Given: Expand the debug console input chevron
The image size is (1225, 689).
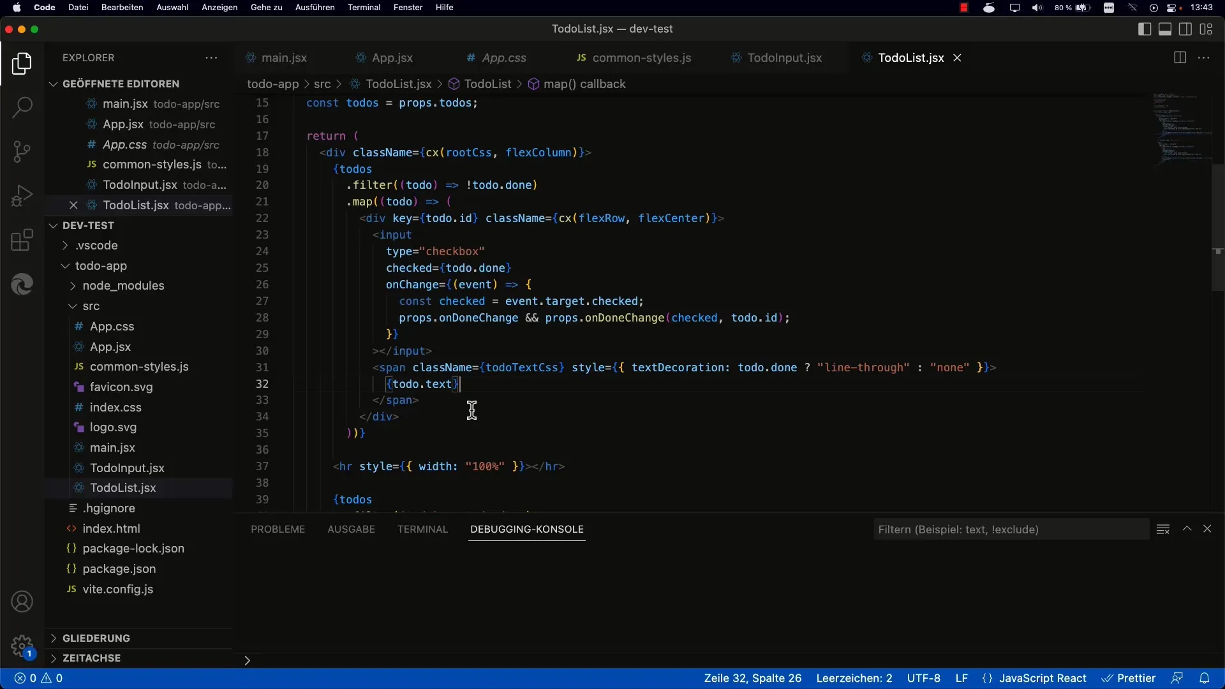Looking at the screenshot, I should [247, 660].
